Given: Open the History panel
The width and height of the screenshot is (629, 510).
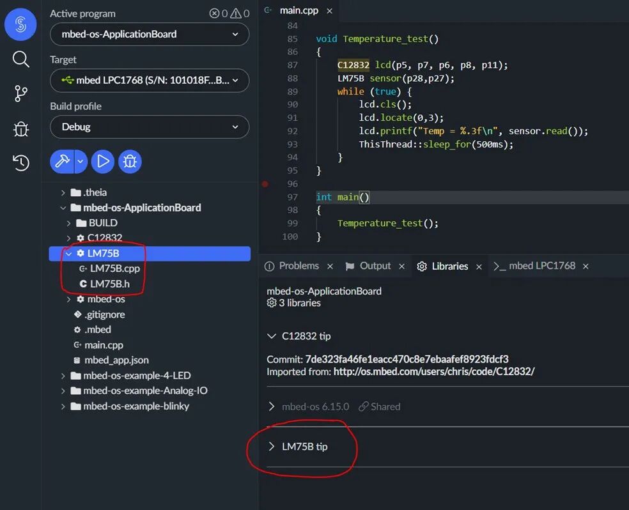Looking at the screenshot, I should [x=20, y=163].
